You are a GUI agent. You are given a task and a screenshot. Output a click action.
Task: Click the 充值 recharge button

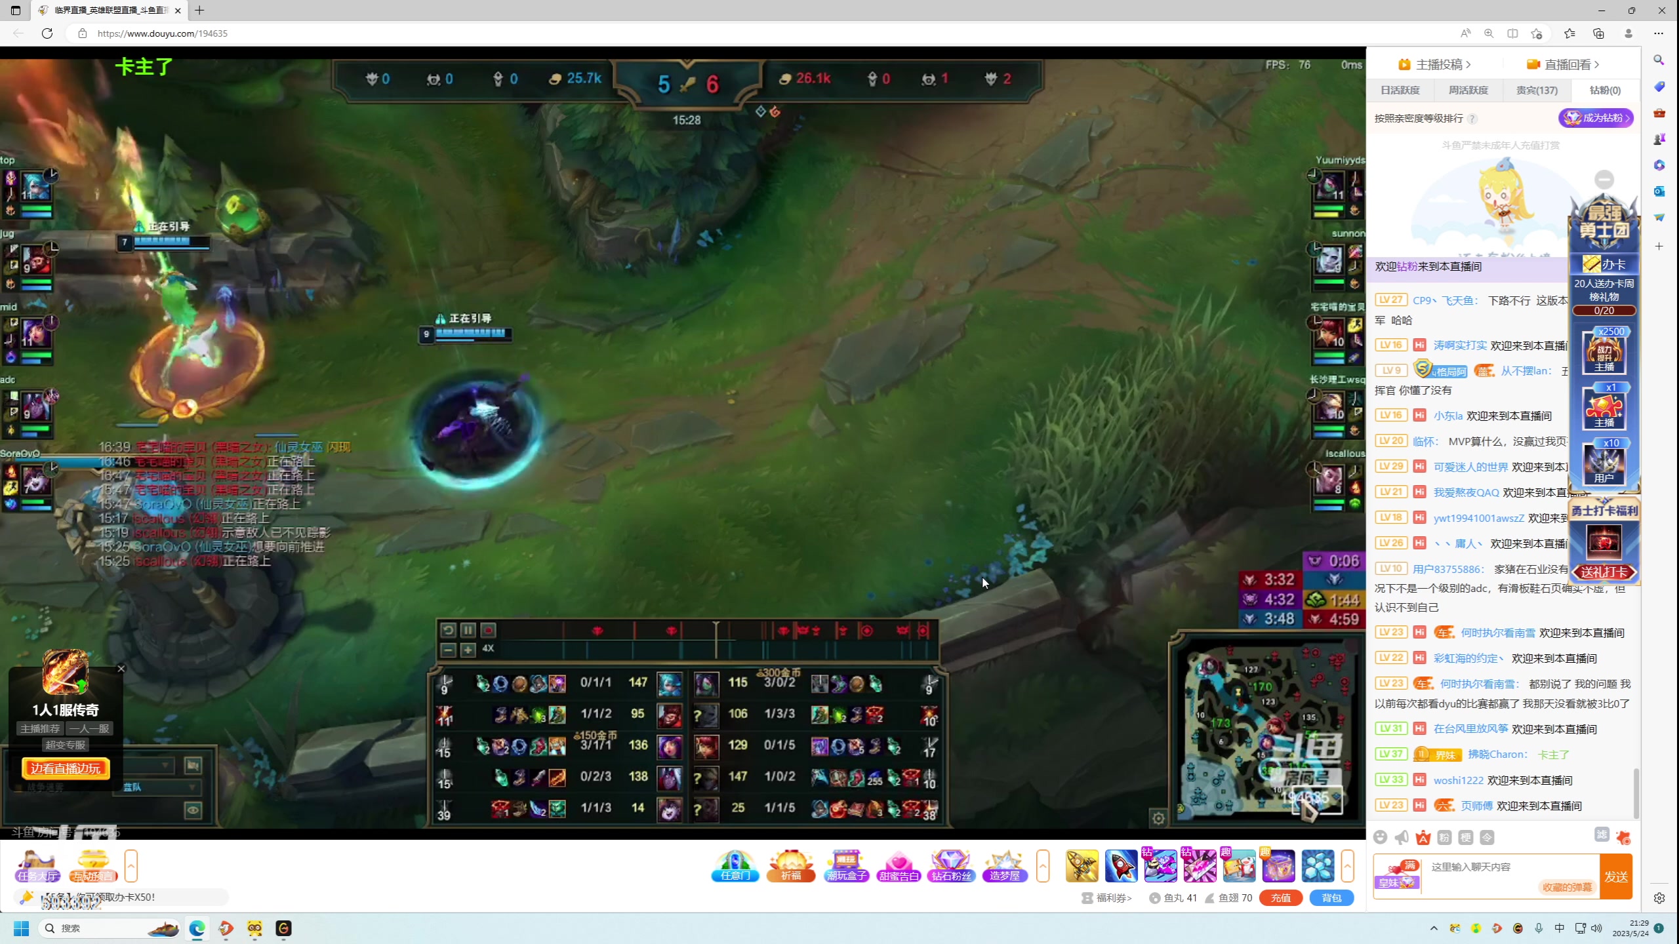click(x=1281, y=898)
